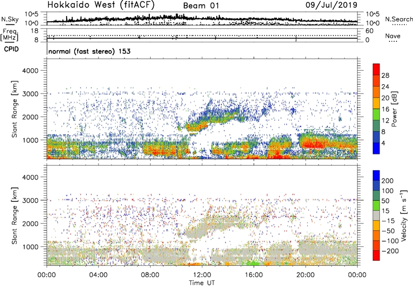The image size is (413, 286).
Task: Click '4000' tick label of the power panel
Action: [x=30, y=71]
